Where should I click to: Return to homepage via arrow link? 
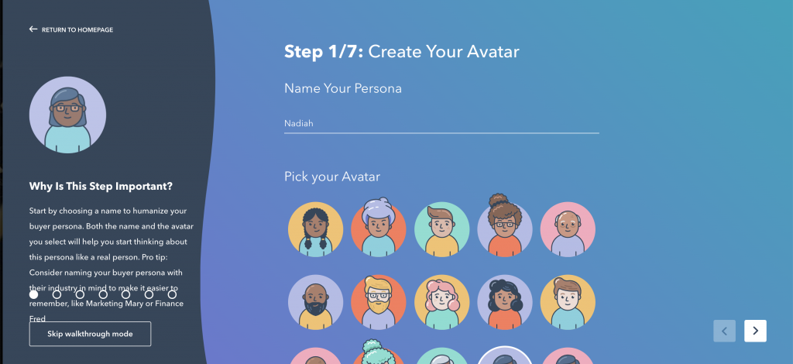click(71, 29)
